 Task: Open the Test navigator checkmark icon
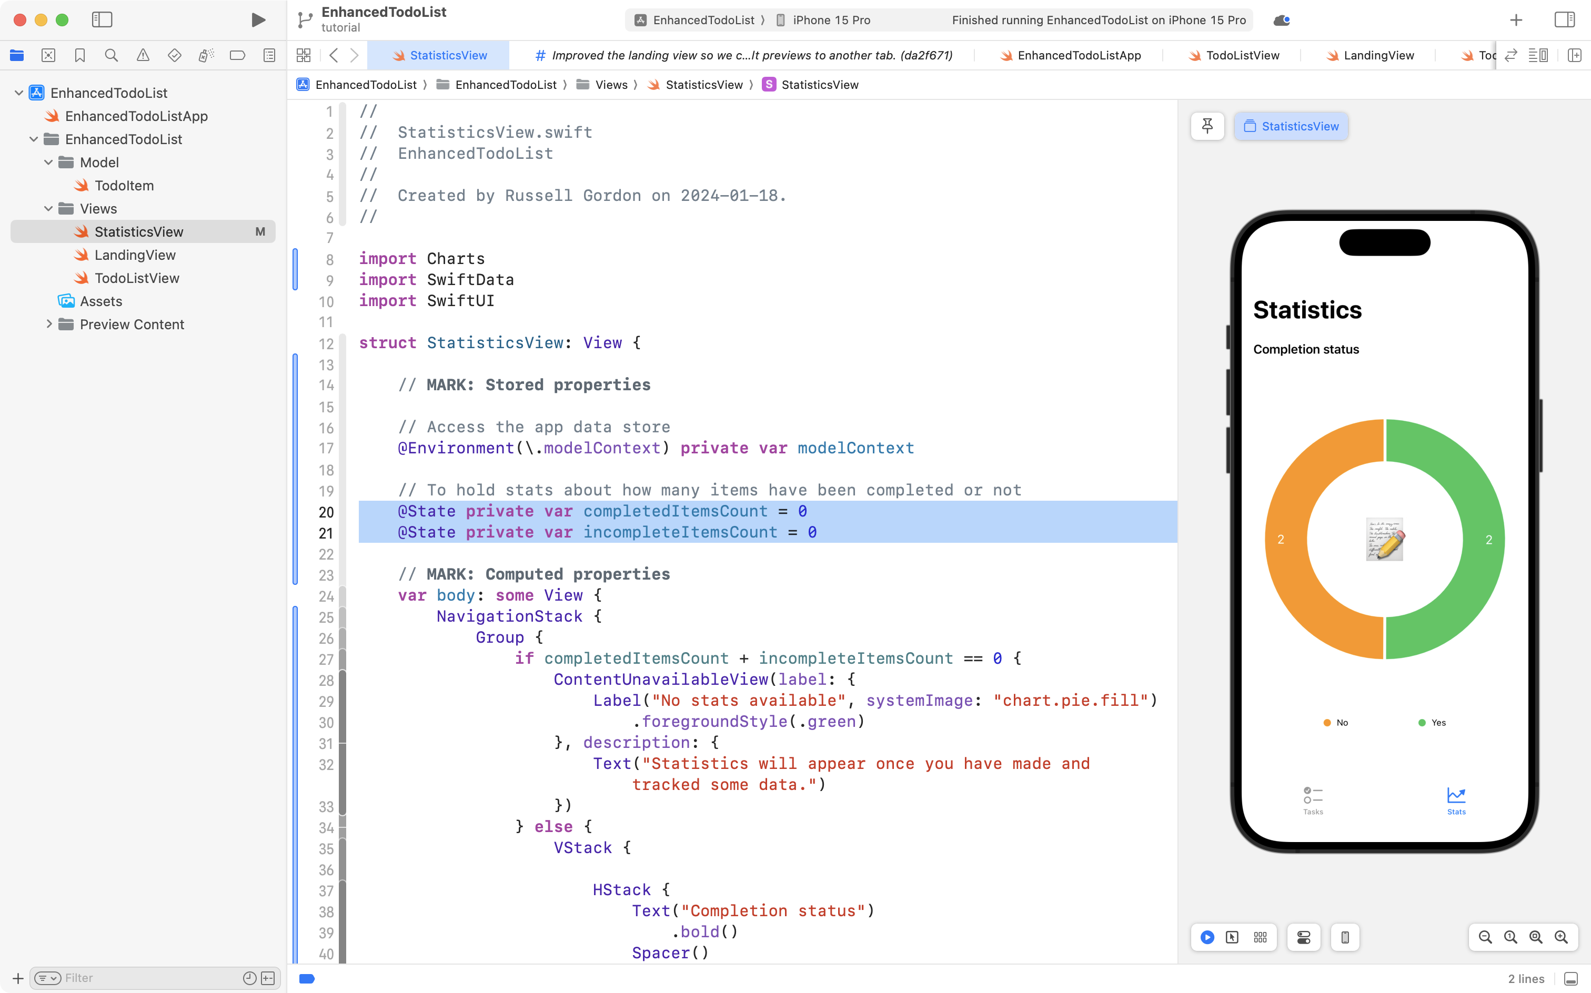[x=175, y=55]
